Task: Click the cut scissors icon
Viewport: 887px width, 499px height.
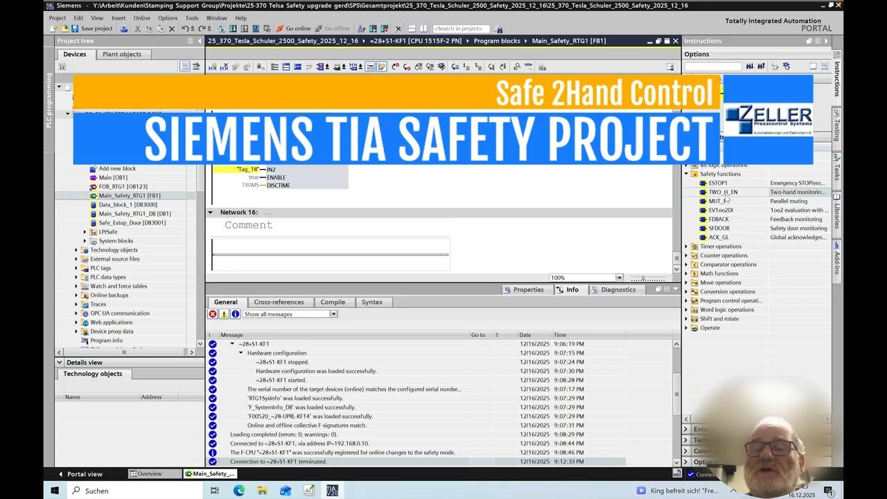Action: tap(138, 28)
